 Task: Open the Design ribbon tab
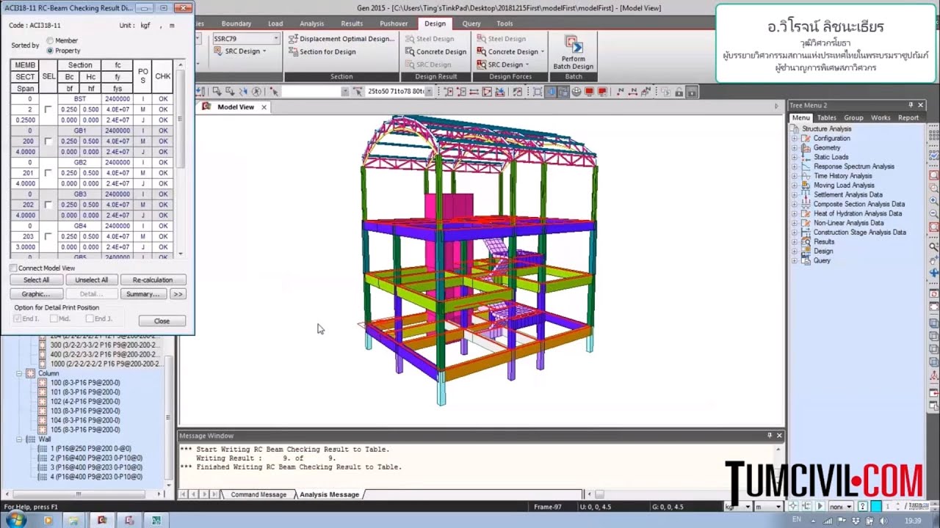point(435,23)
